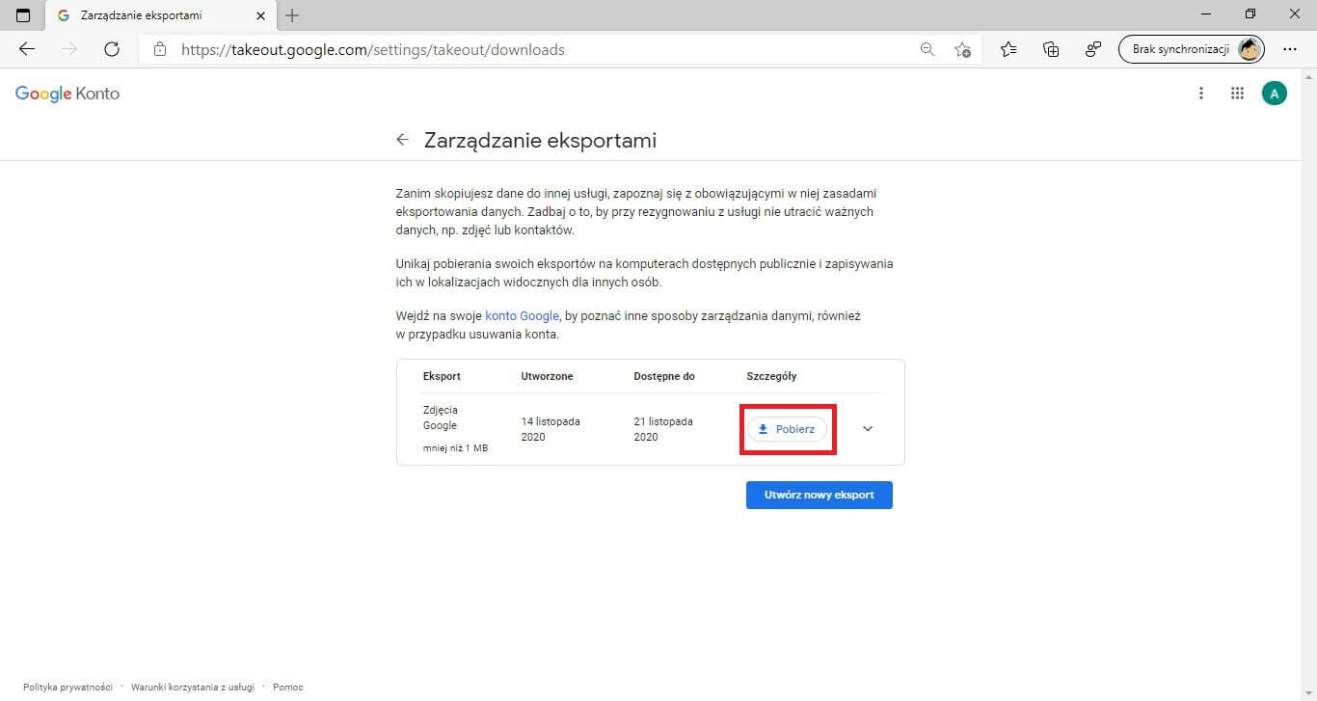Open the Google apps grid

(x=1238, y=94)
